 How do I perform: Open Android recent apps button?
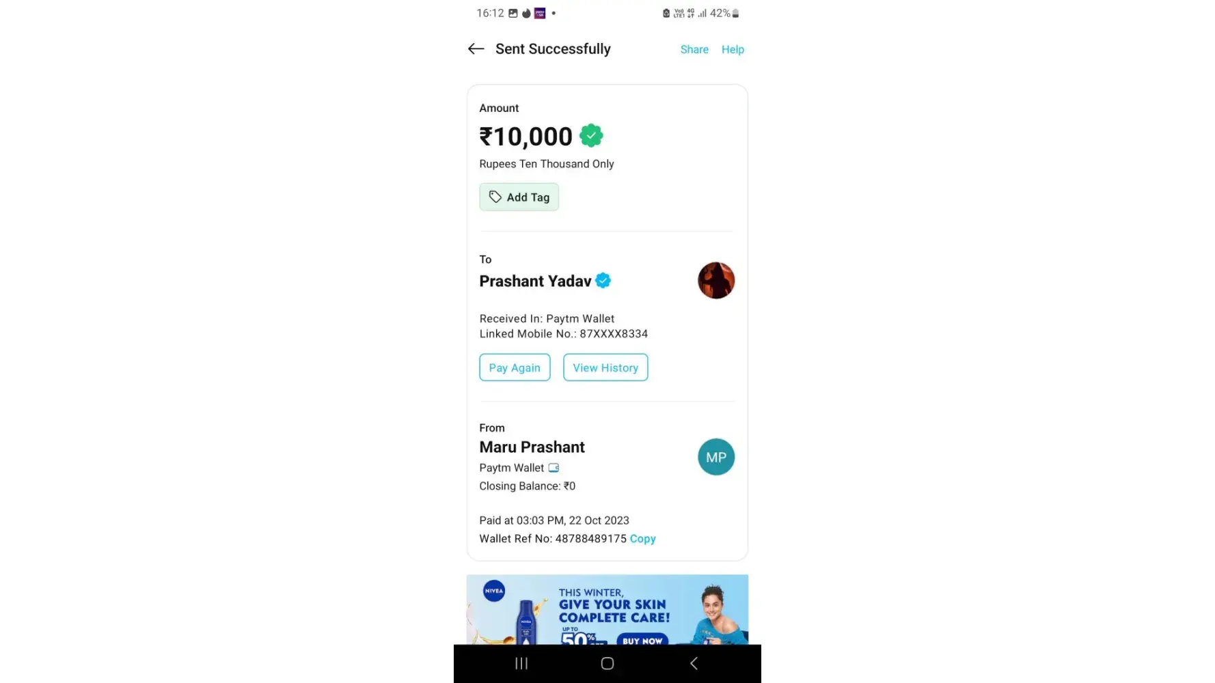(521, 663)
